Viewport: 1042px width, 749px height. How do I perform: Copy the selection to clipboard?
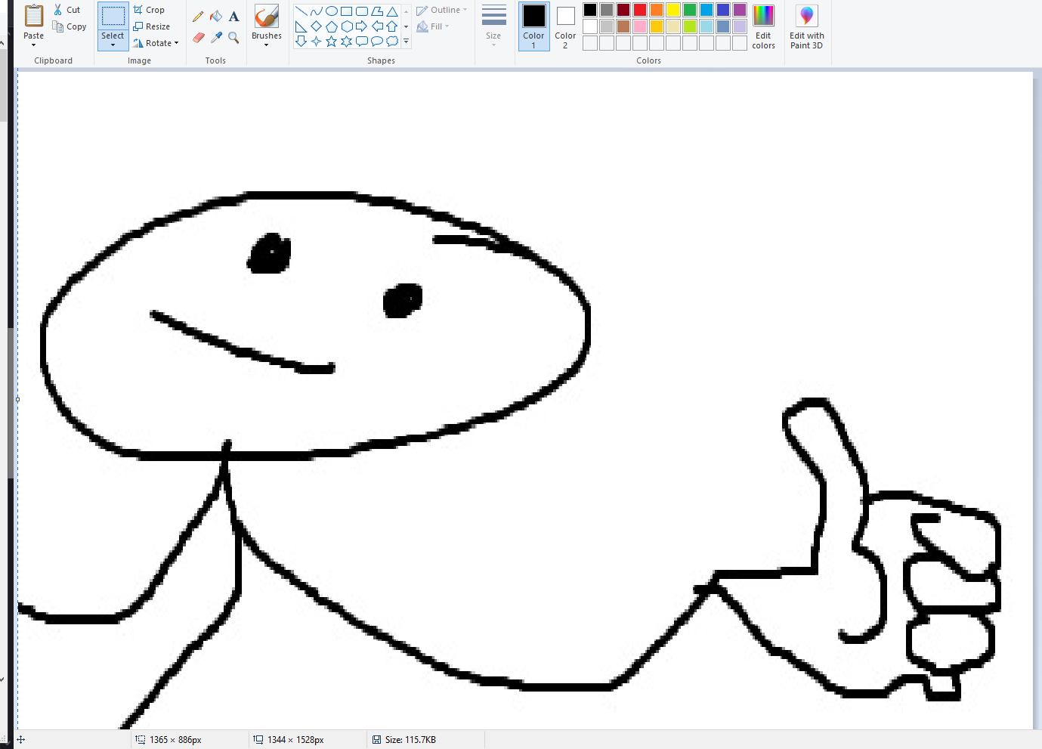70,26
